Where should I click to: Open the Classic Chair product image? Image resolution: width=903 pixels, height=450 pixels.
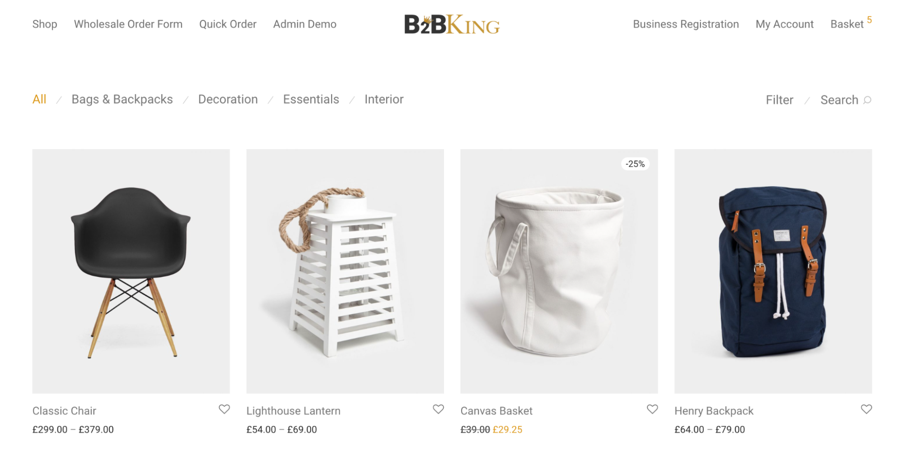point(131,271)
